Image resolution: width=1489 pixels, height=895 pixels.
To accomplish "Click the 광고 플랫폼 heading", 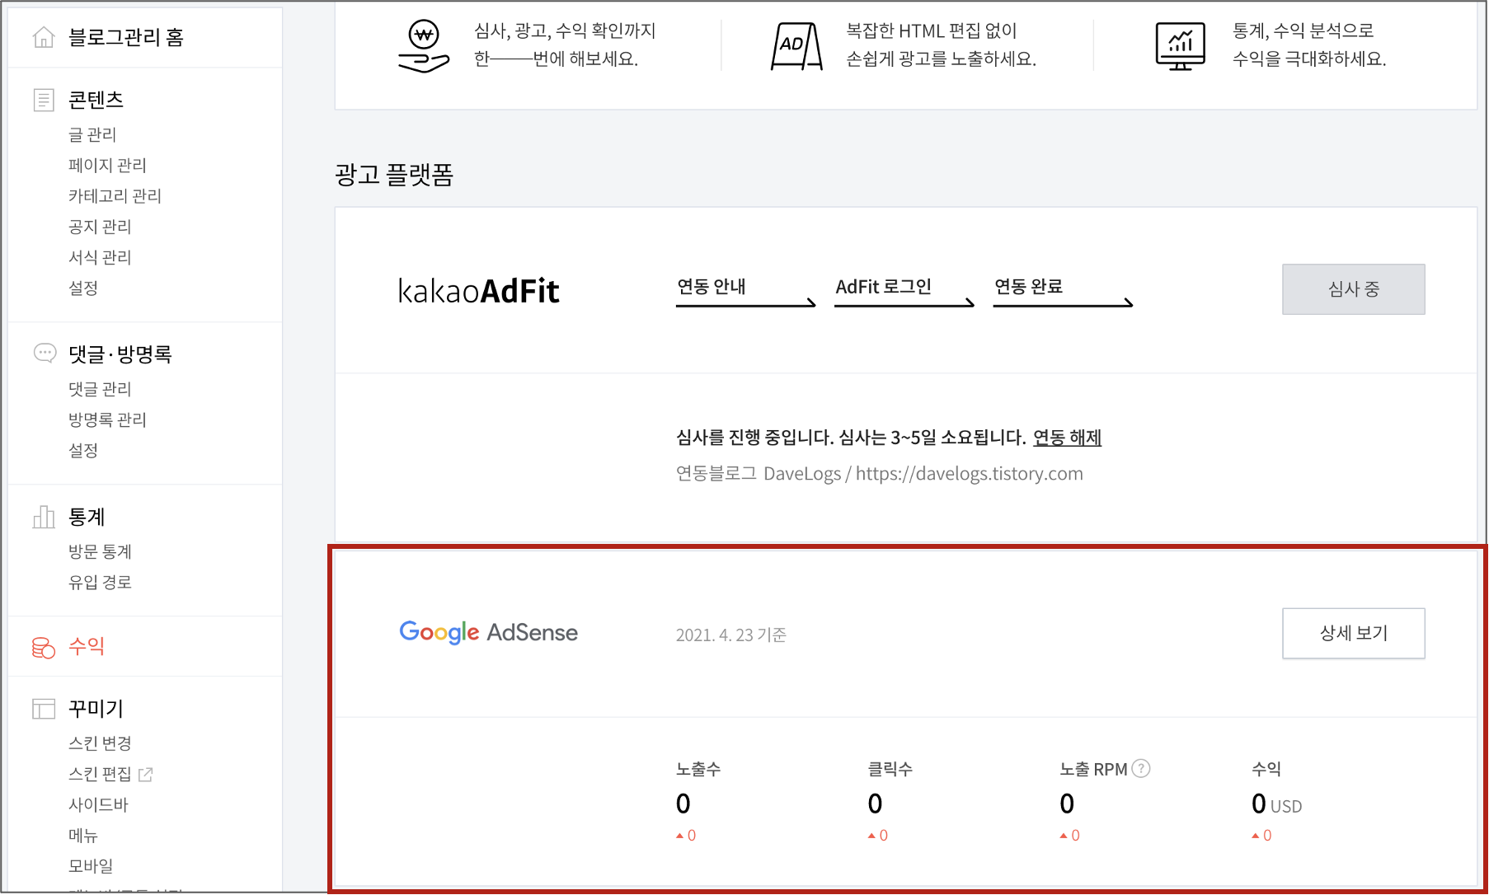I will [394, 175].
